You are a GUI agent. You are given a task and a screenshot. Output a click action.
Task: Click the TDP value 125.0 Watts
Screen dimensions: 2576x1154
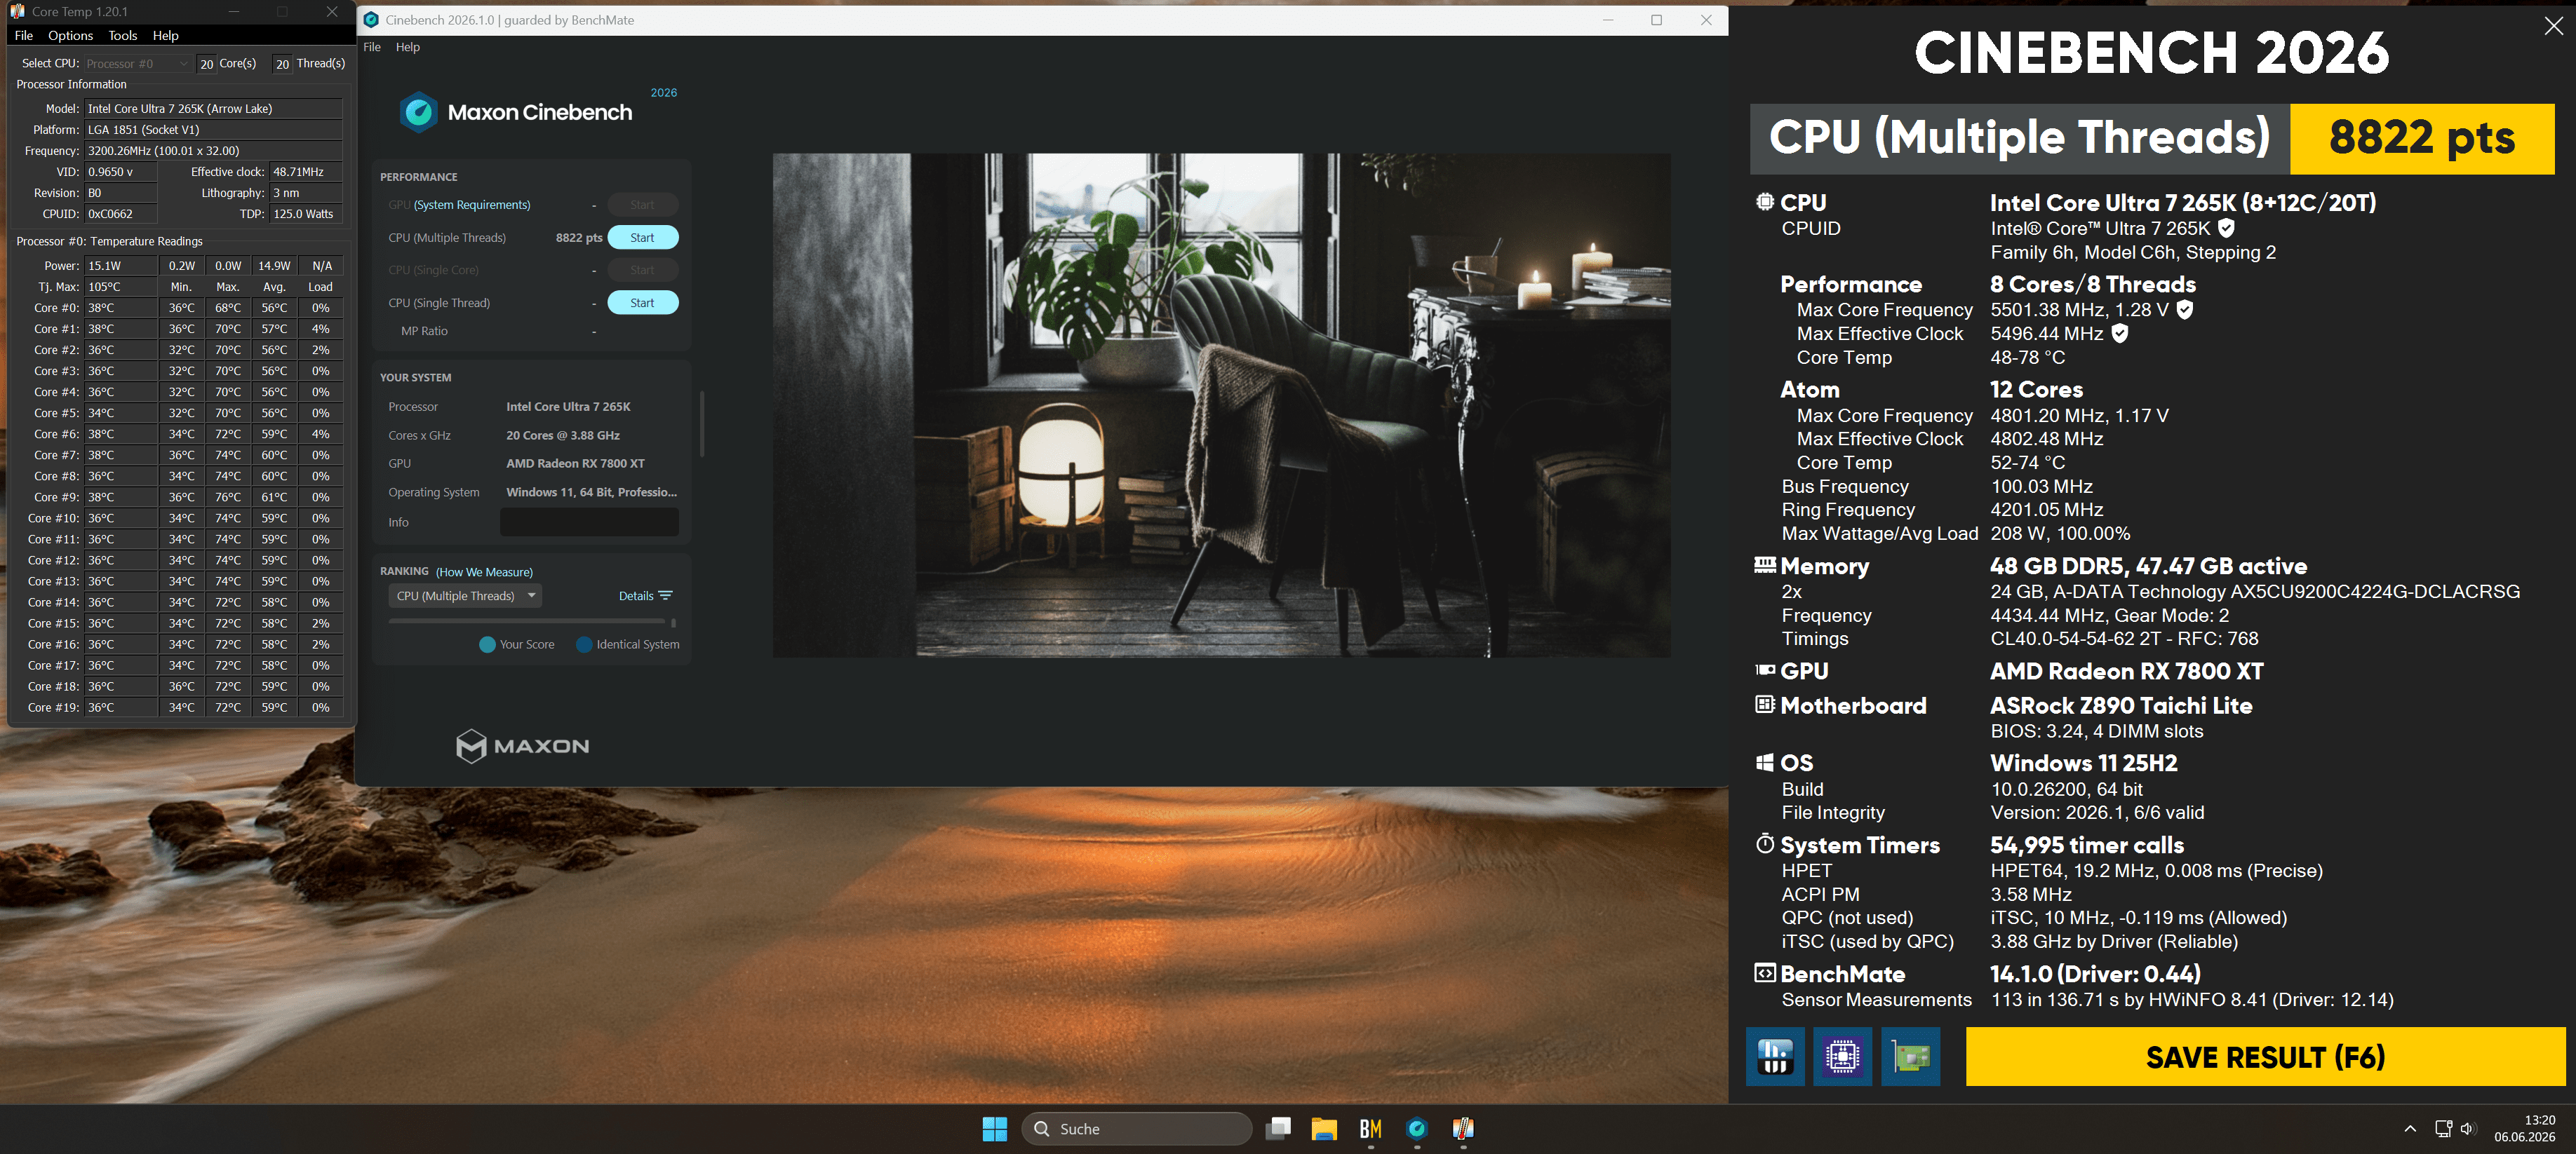(306, 214)
